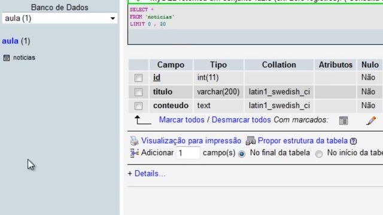Click the Não value in conteudo row

pos(368,106)
